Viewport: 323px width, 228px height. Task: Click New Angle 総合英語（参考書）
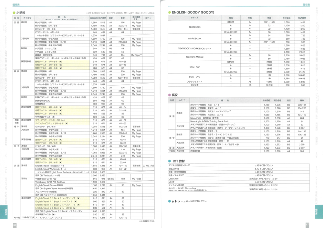[205, 118]
